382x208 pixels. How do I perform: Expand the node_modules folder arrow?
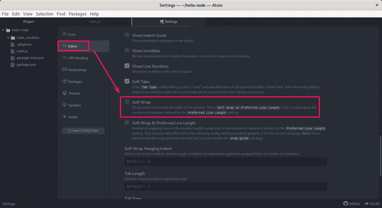8,38
